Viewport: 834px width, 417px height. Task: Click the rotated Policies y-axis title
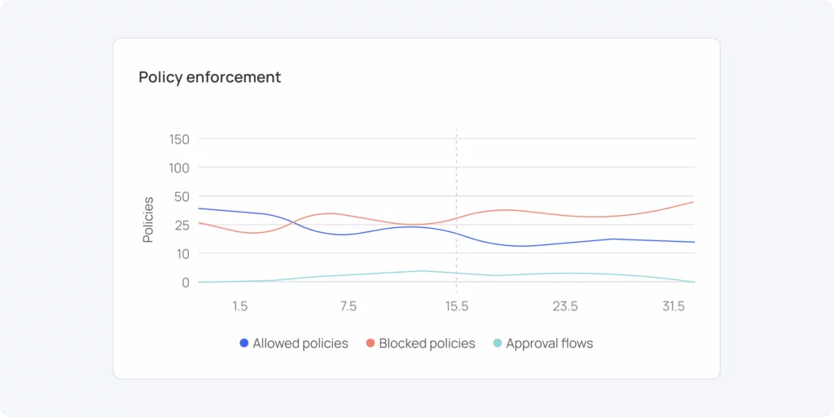coord(148,220)
